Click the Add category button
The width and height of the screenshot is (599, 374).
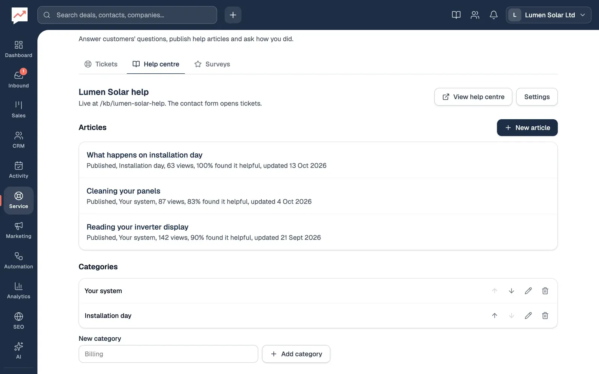coord(296,354)
